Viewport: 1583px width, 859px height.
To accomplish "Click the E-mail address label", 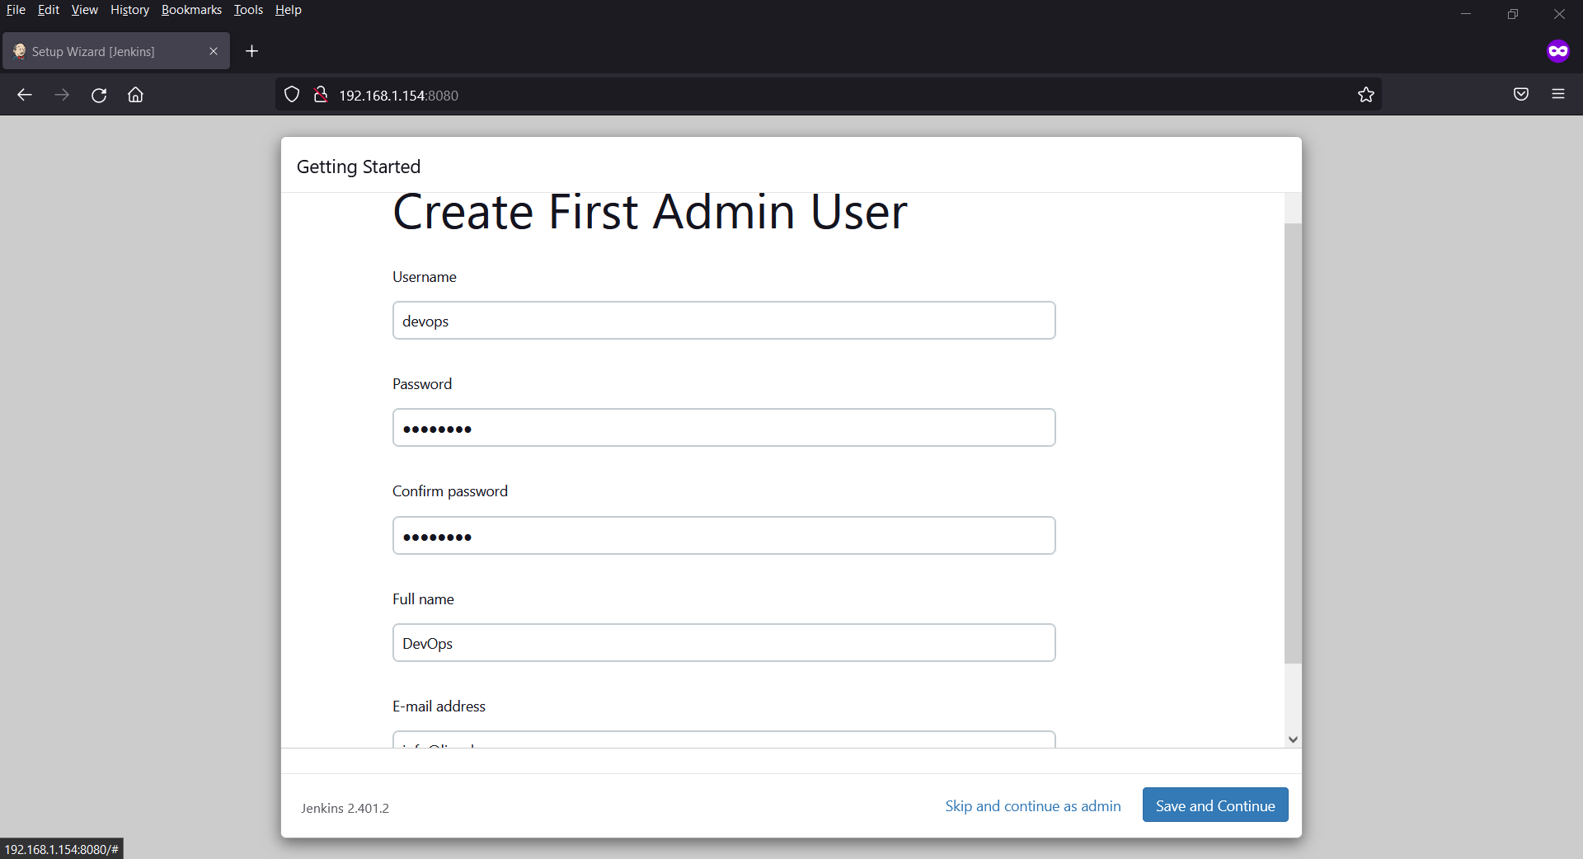I will 439,706.
